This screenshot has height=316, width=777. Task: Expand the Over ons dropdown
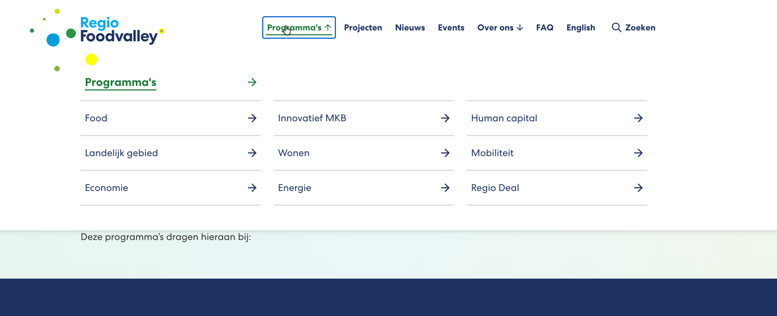pos(500,27)
